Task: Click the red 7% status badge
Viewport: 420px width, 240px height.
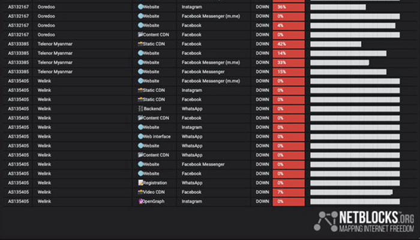Action: [x=289, y=192]
